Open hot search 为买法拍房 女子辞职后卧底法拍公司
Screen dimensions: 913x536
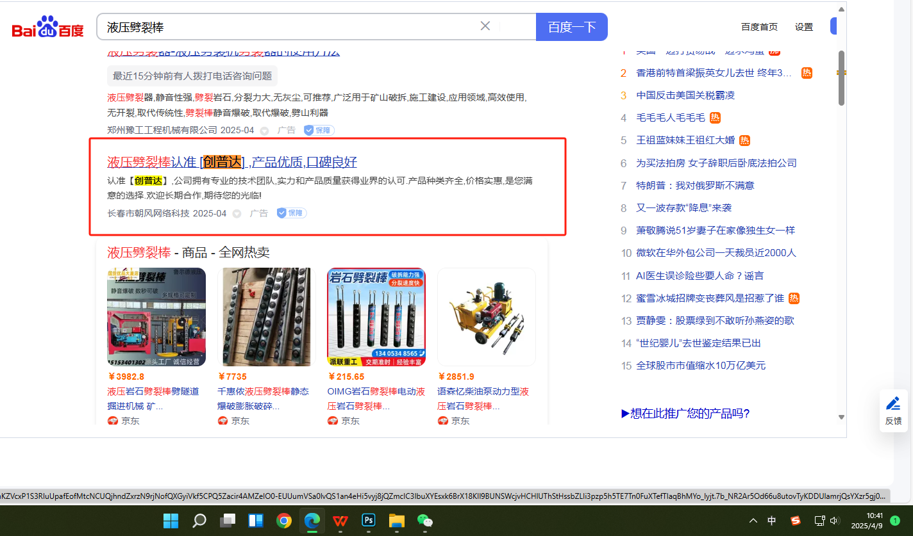tap(716, 163)
